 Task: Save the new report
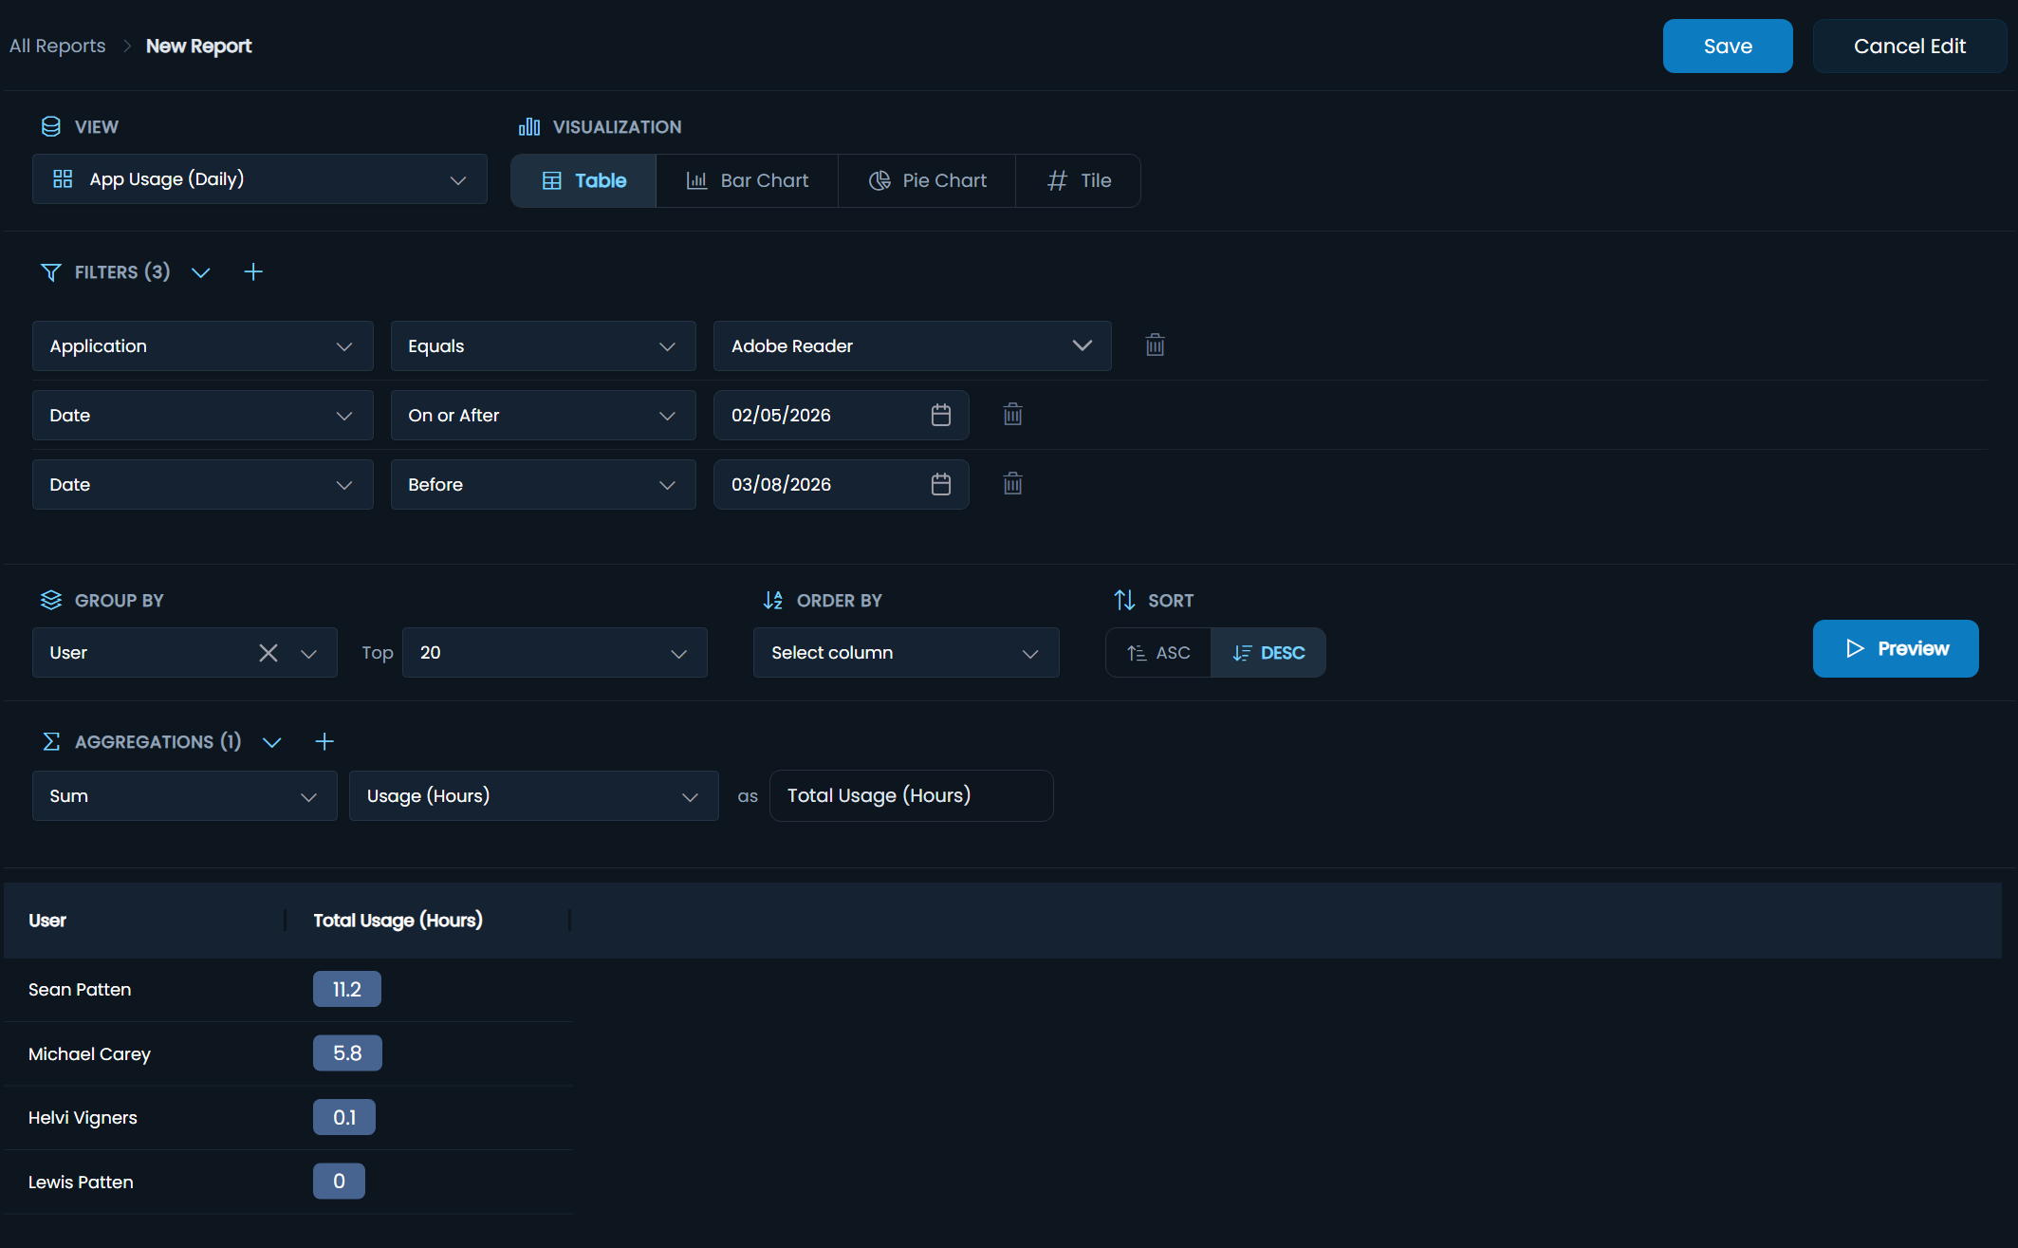coord(1728,47)
